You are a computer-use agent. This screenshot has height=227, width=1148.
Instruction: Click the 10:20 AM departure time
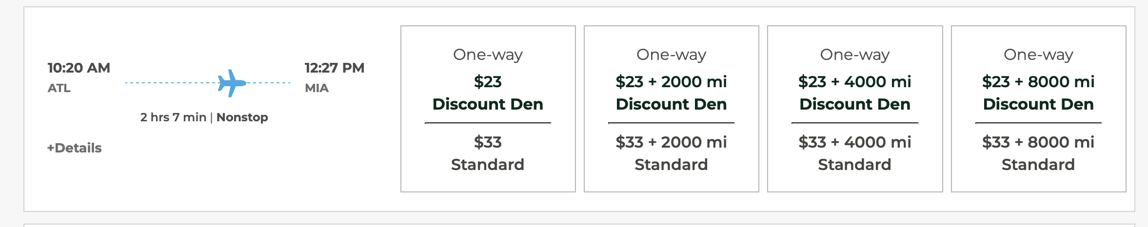coord(79,68)
